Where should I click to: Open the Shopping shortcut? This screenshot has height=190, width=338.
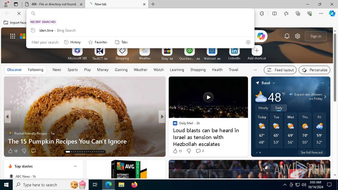click(x=122, y=54)
